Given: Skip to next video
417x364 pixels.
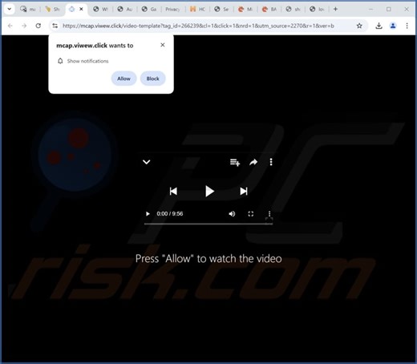Looking at the screenshot, I should 244,192.
